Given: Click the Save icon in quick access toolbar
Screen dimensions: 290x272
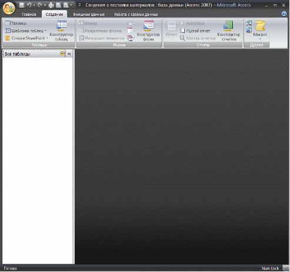Looking at the screenshot, I should pyautogui.click(x=22, y=5).
